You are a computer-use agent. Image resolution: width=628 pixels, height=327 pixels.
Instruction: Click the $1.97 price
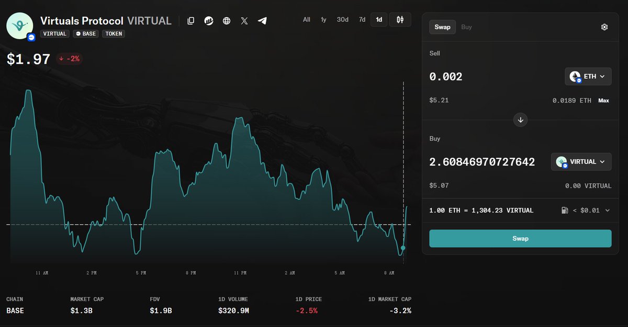click(28, 59)
